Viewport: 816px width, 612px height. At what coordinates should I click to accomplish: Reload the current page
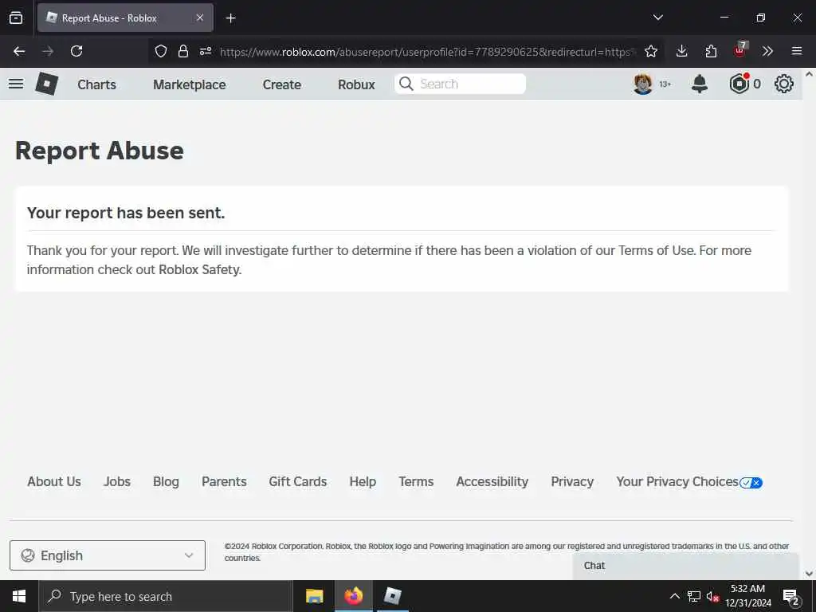[76, 51]
